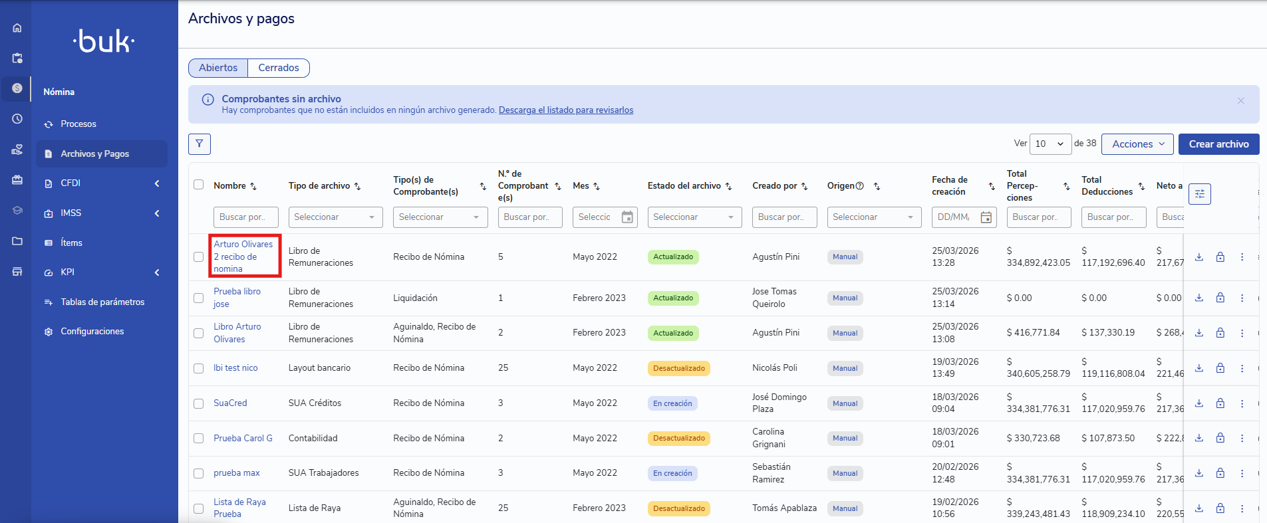
Task: Click the Creado por search field
Action: (x=783, y=217)
